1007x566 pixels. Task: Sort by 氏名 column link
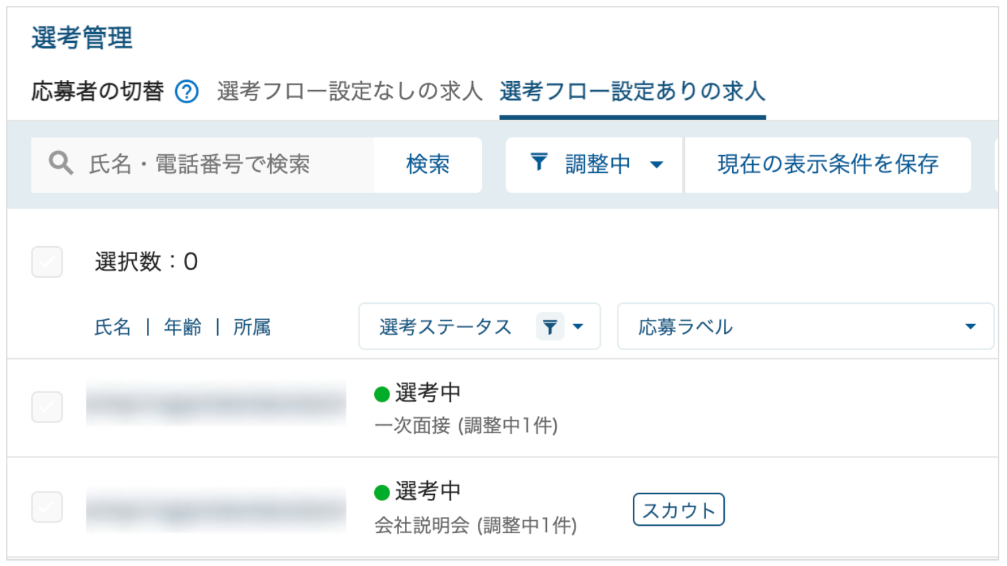coord(113,327)
